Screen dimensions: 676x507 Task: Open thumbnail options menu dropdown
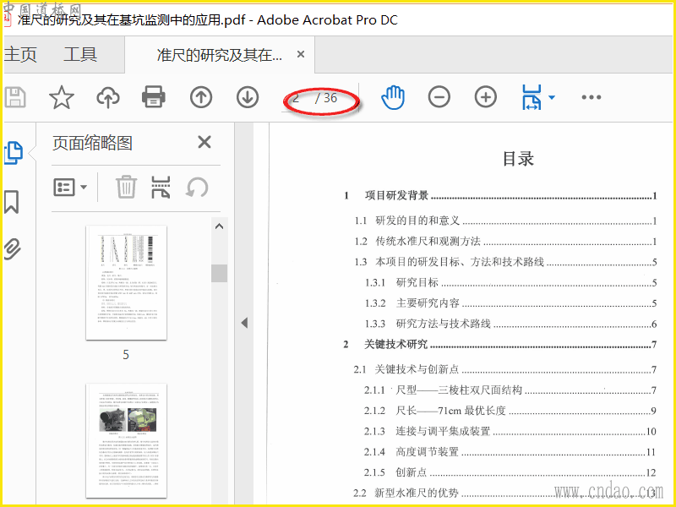(70, 187)
